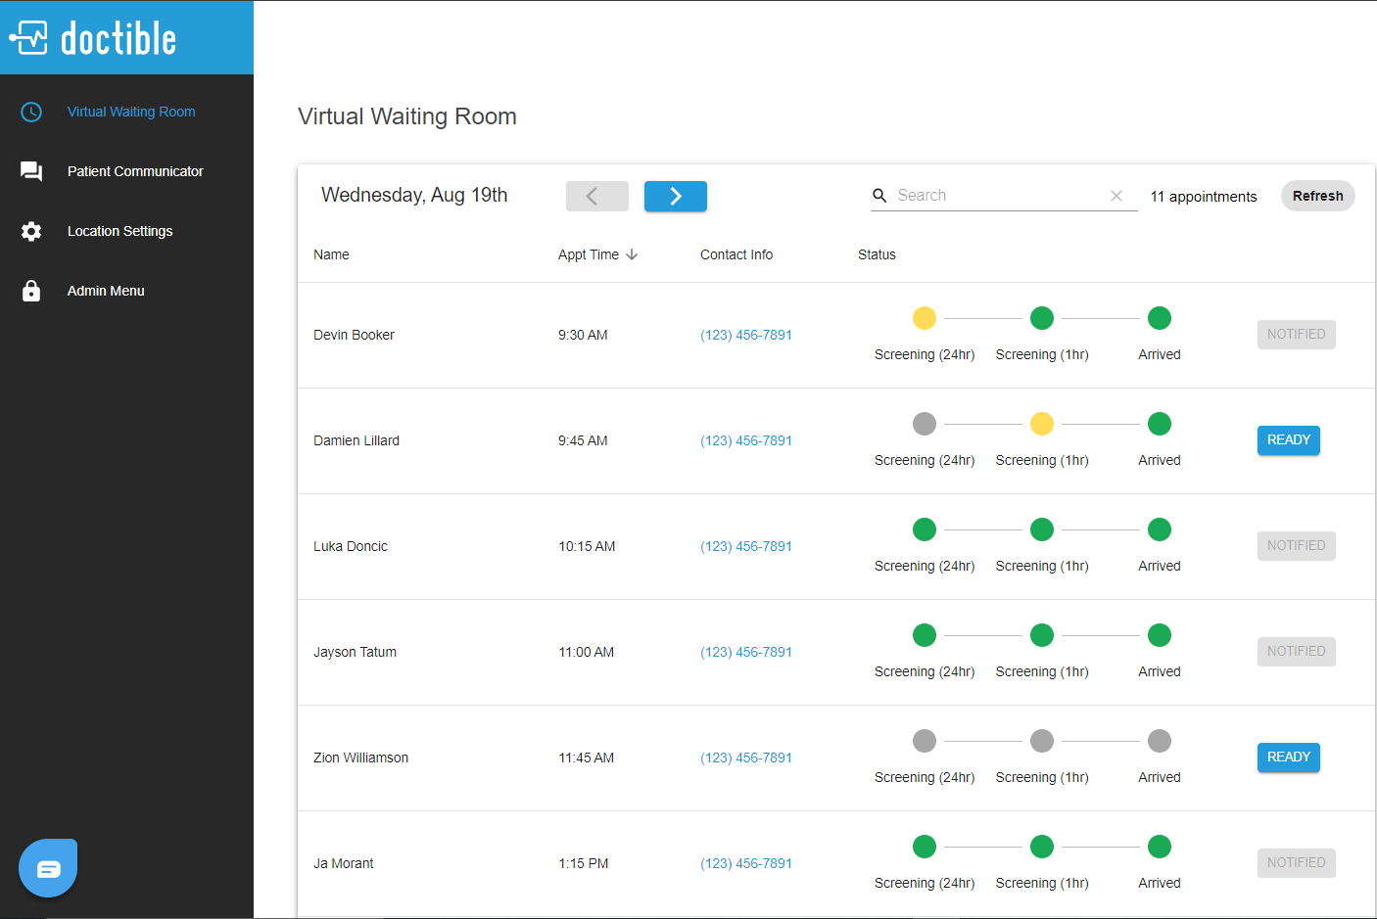The image size is (1377, 919).
Task: Sort by Appt Time column arrow
Action: coord(632,254)
